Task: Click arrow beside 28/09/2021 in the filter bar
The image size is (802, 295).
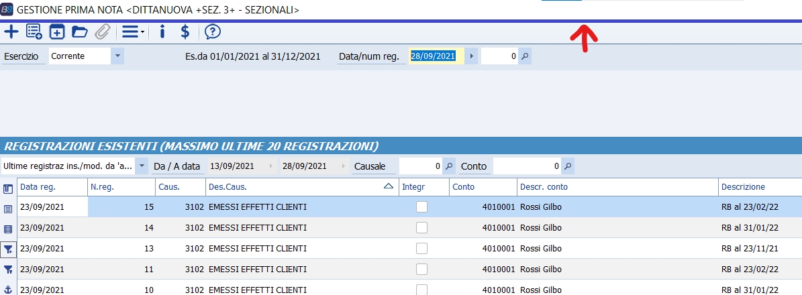Action: pos(344,166)
